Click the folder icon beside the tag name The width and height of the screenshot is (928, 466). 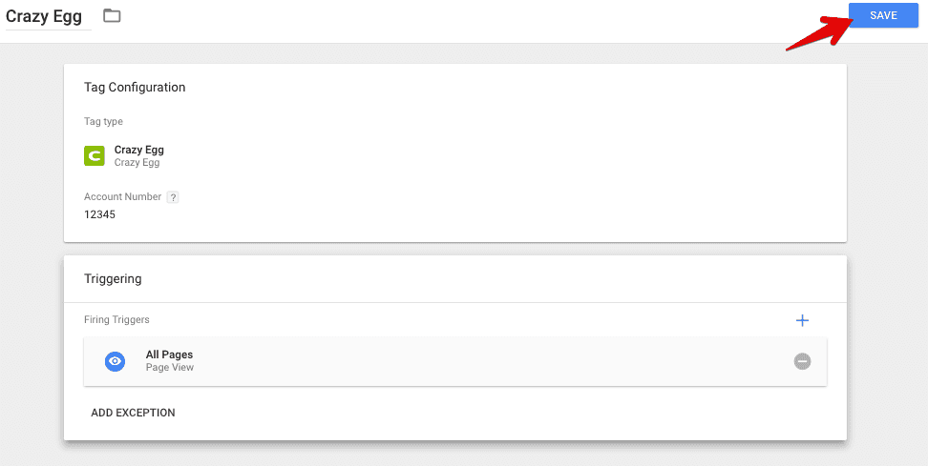(x=112, y=15)
